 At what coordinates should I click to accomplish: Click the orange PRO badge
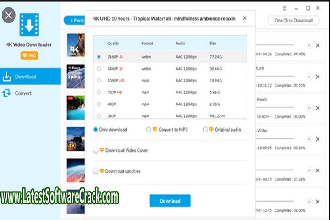pyautogui.click(x=29, y=55)
